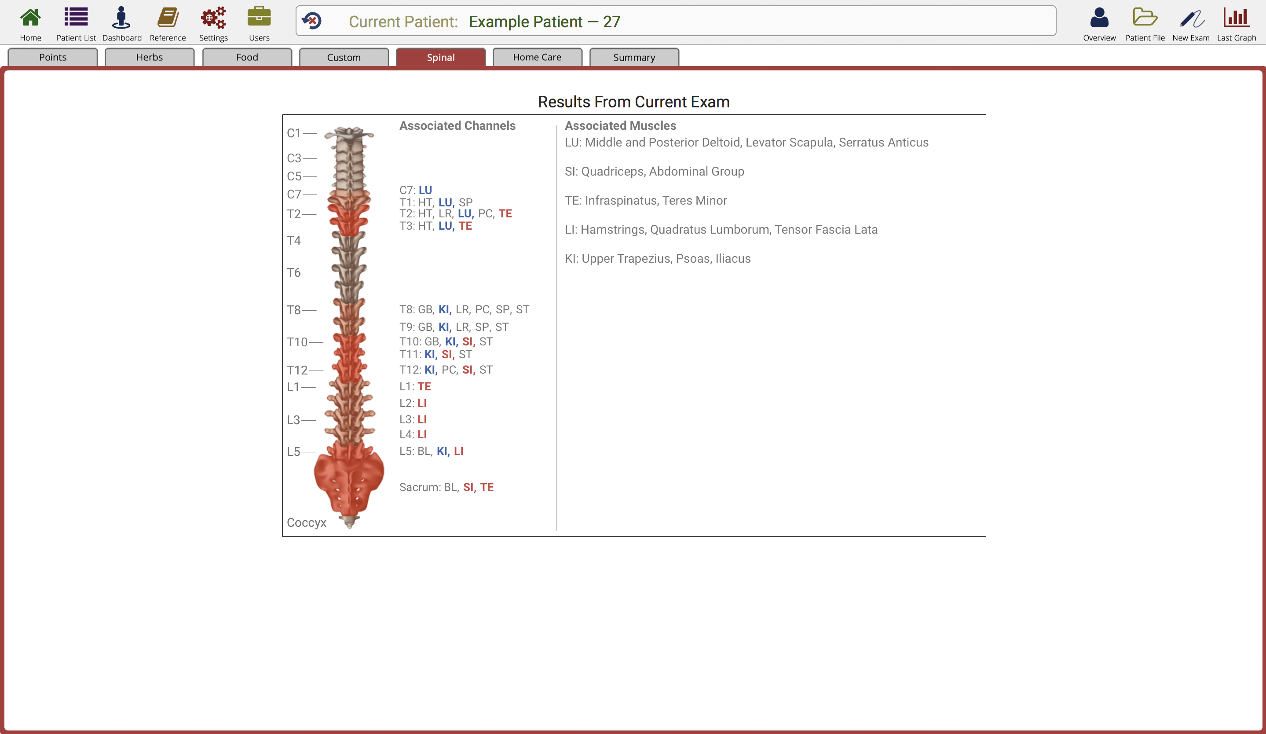The width and height of the screenshot is (1266, 734).
Task: Open the Users briefcase icon
Action: [259, 24]
